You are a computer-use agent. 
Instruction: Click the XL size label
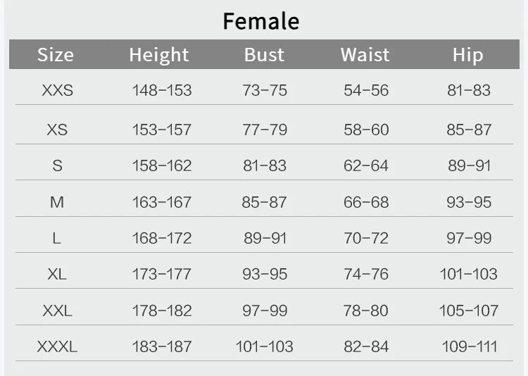pos(57,275)
